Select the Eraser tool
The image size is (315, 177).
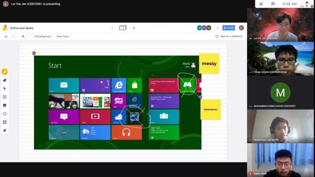pyautogui.click(x=5, y=80)
